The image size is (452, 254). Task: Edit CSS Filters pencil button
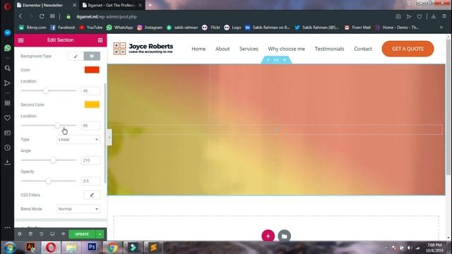pyautogui.click(x=92, y=195)
